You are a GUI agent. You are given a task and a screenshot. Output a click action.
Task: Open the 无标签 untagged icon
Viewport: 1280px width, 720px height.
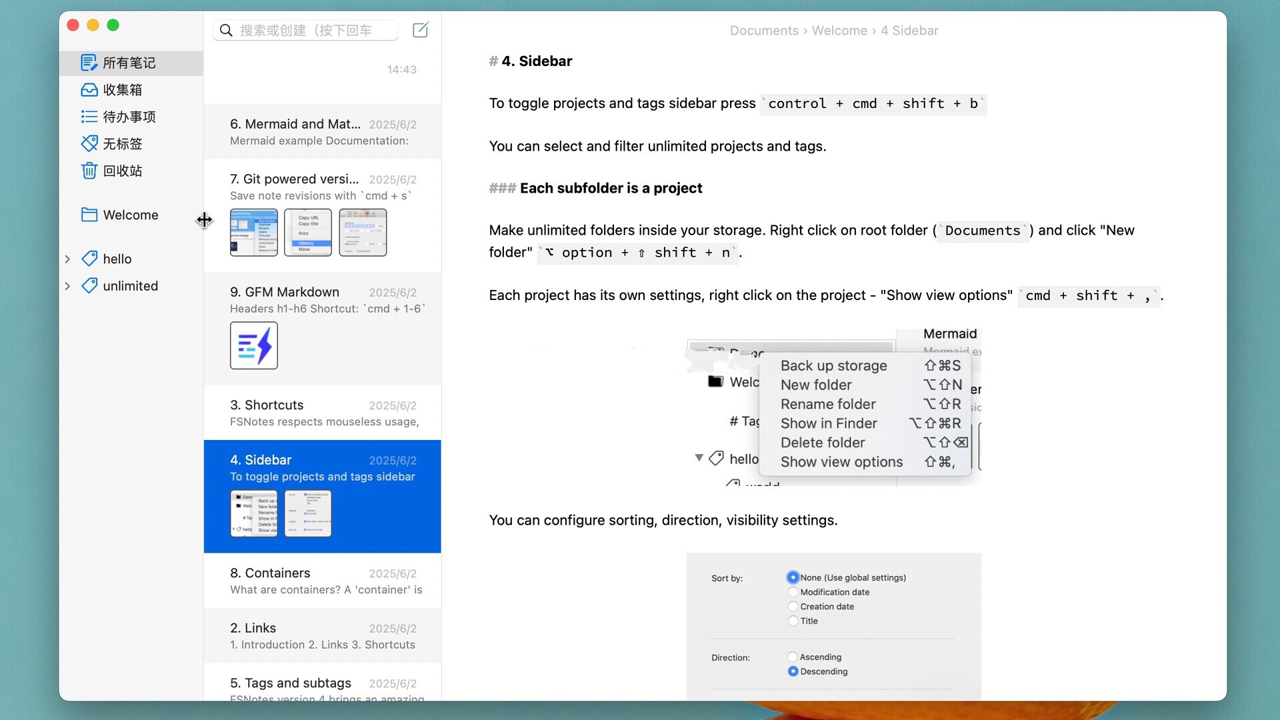coord(89,143)
